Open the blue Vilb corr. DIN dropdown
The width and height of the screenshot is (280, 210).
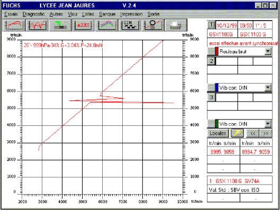[x=268, y=87]
